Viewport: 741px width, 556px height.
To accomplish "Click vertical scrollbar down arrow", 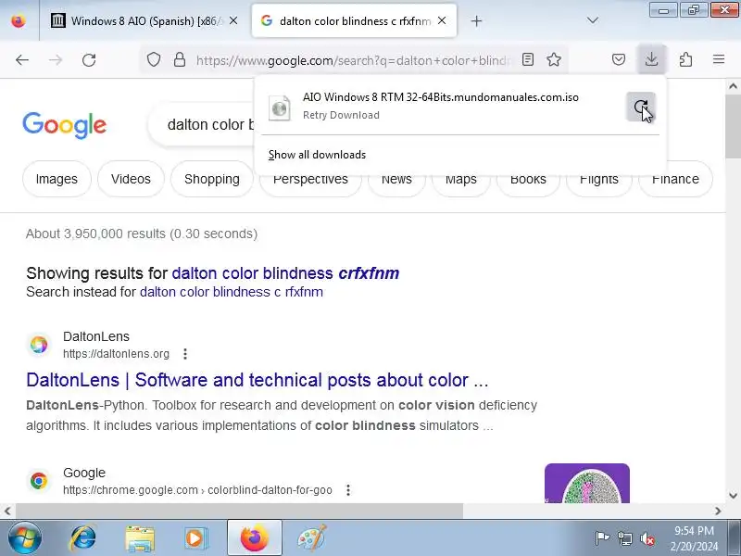I will 733,496.
